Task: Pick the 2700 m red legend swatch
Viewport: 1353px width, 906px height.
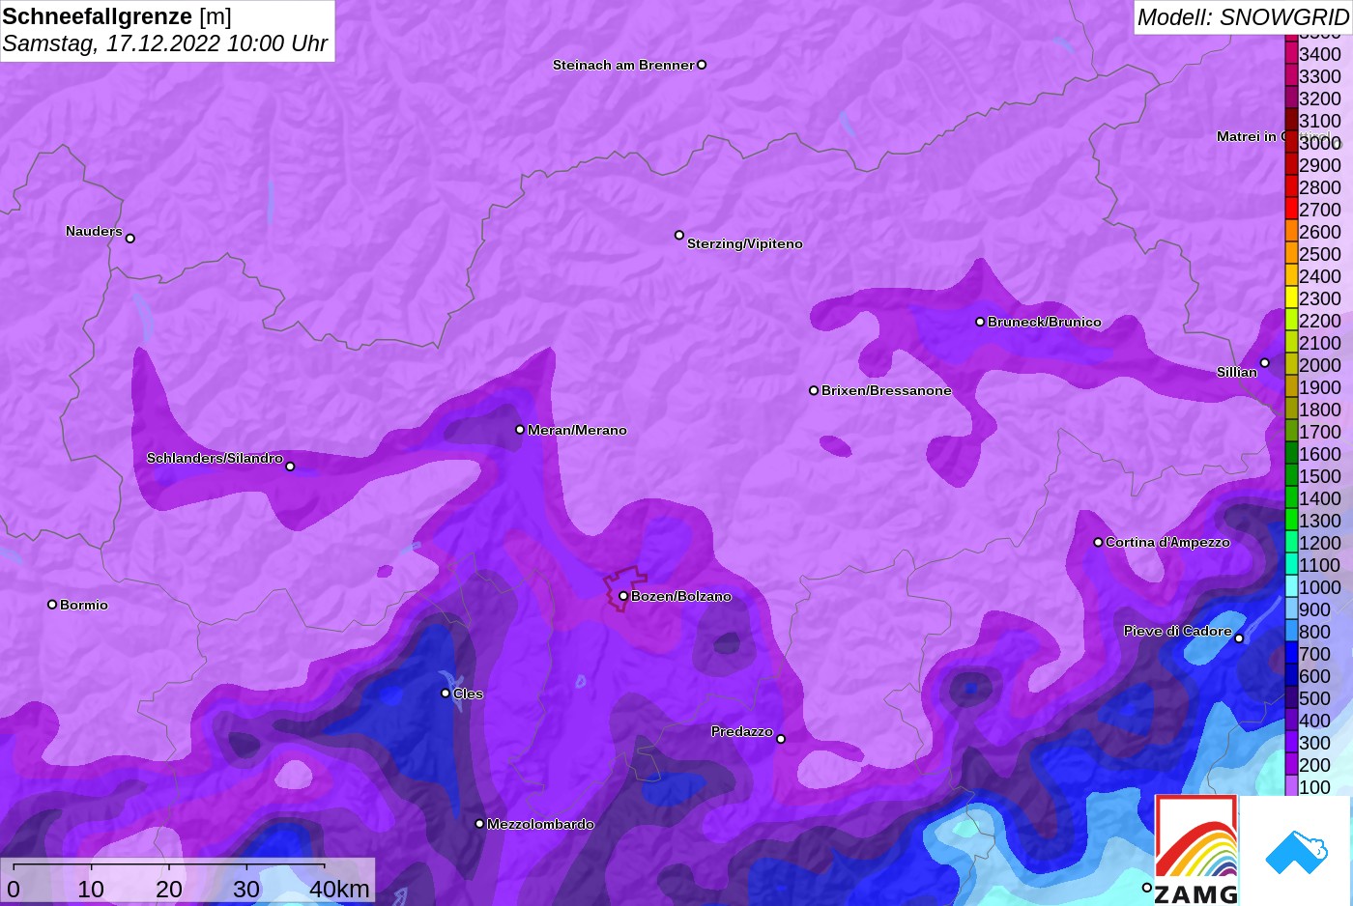Action: (1291, 209)
